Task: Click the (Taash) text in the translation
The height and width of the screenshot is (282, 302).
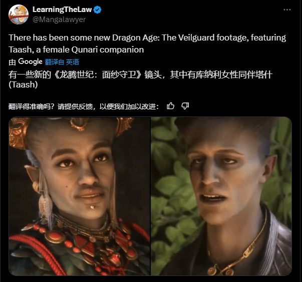Action: [23, 84]
